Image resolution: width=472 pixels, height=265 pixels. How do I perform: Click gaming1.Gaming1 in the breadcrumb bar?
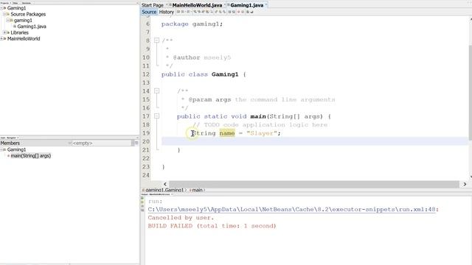click(164, 190)
